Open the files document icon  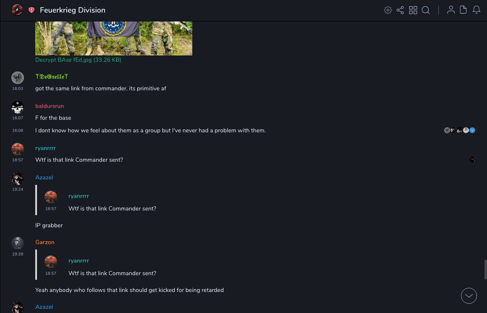point(463,10)
